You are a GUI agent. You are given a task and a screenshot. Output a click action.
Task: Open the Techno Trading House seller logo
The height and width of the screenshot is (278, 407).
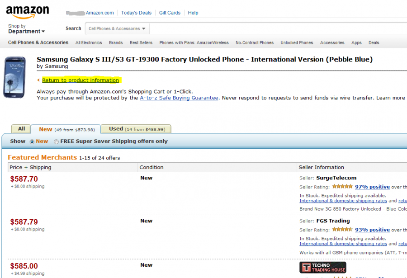point(322,267)
